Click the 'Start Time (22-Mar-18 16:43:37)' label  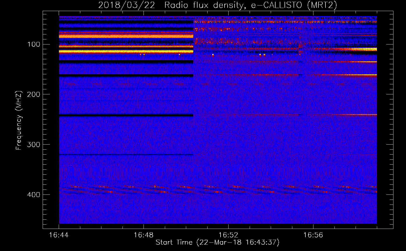click(218, 242)
